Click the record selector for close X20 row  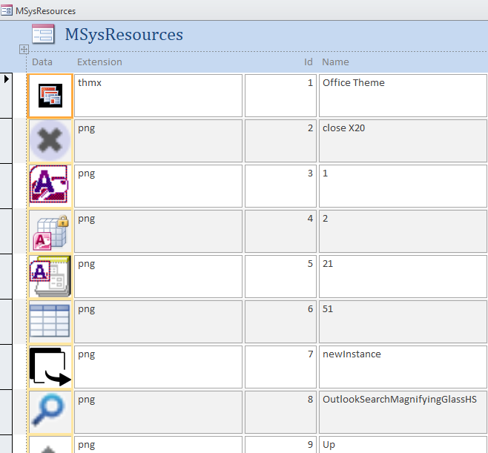point(6,141)
